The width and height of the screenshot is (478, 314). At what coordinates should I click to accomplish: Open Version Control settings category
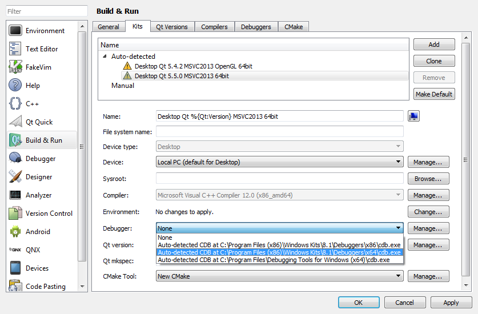click(49, 214)
